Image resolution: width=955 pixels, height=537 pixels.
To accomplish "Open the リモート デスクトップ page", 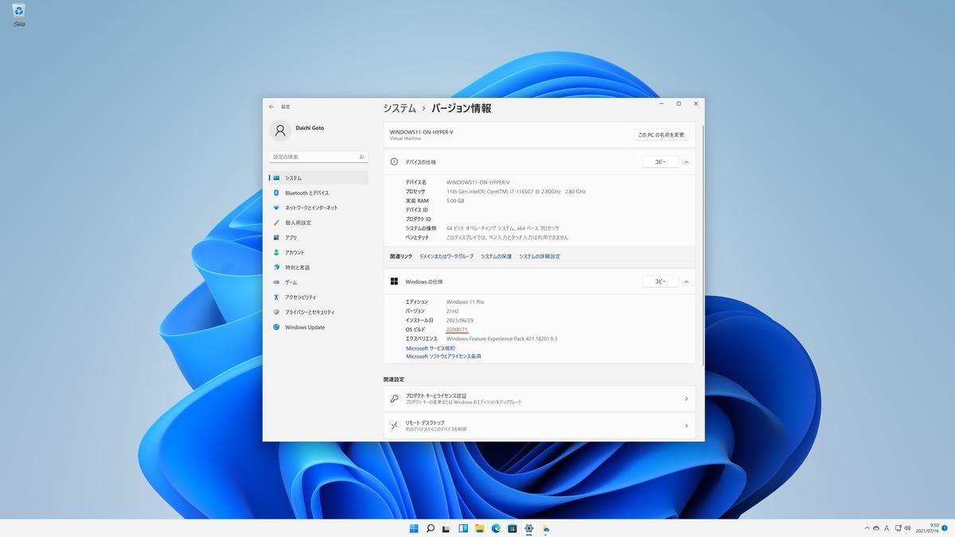I will 539,426.
